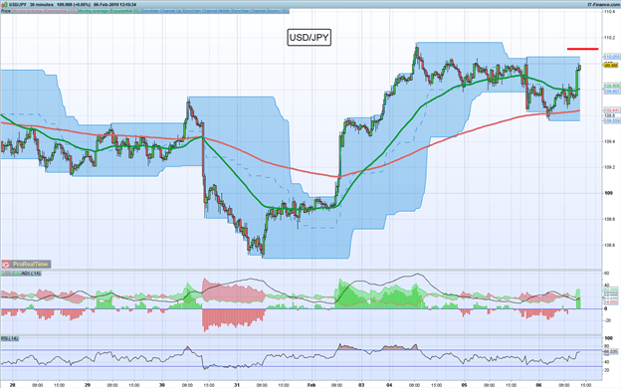621x388 pixels.
Task: Click the 31 date label on time axis
Action: click(237, 384)
